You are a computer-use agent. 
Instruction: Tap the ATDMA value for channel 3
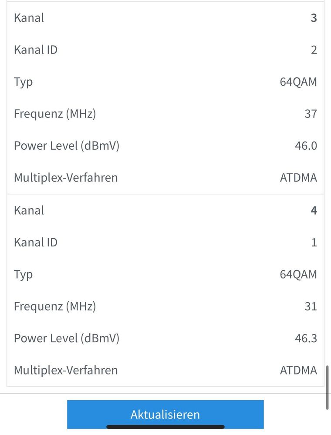298,178
